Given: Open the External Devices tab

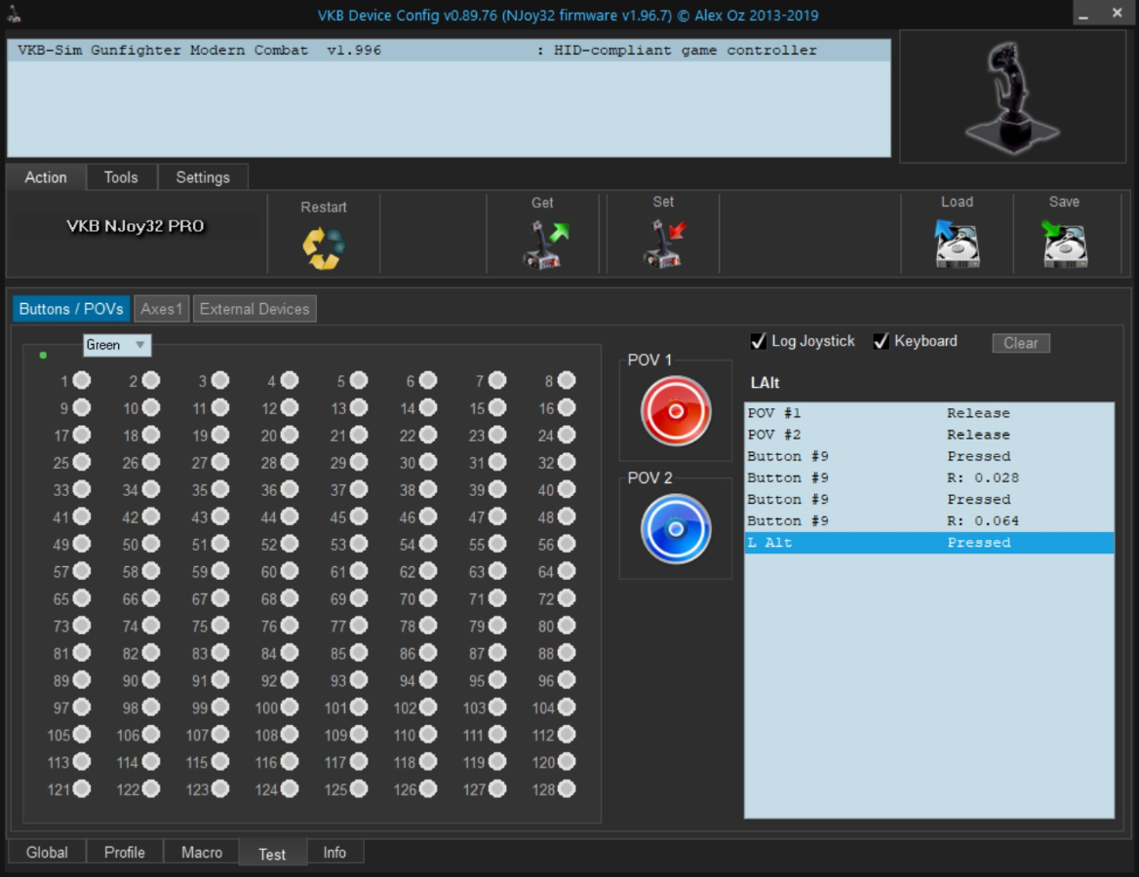Looking at the screenshot, I should pyautogui.click(x=255, y=309).
